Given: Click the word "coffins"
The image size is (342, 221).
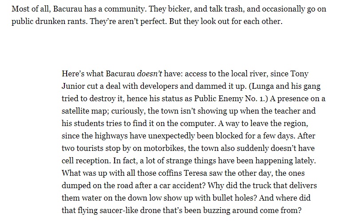Looking at the screenshot, I should coord(170,173).
